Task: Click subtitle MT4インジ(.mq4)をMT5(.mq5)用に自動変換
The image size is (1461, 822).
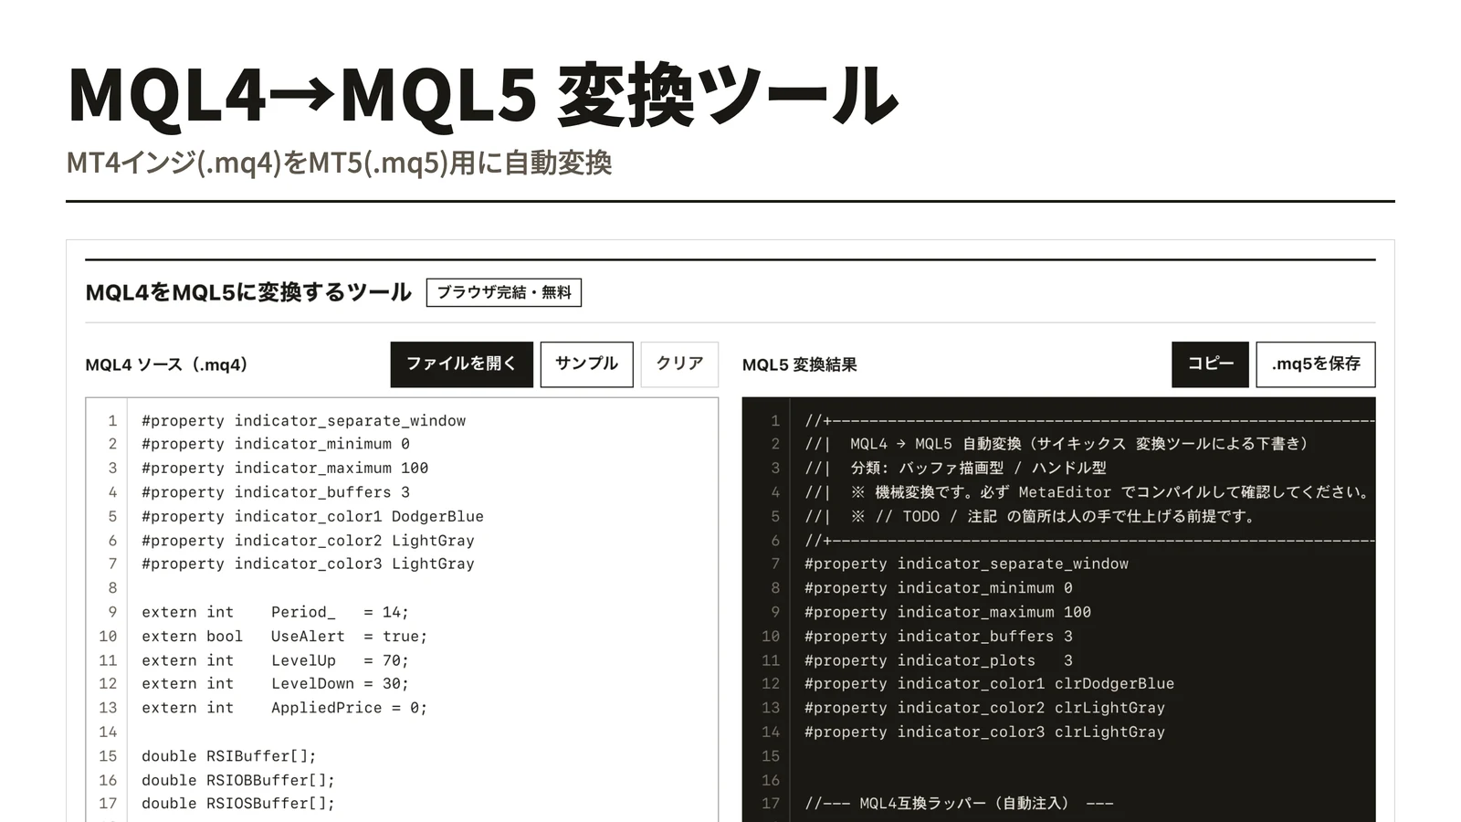Action: [x=339, y=163]
